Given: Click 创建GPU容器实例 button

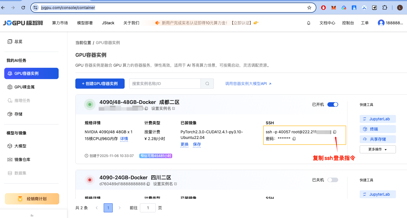Looking at the screenshot, I should (x=100, y=84).
